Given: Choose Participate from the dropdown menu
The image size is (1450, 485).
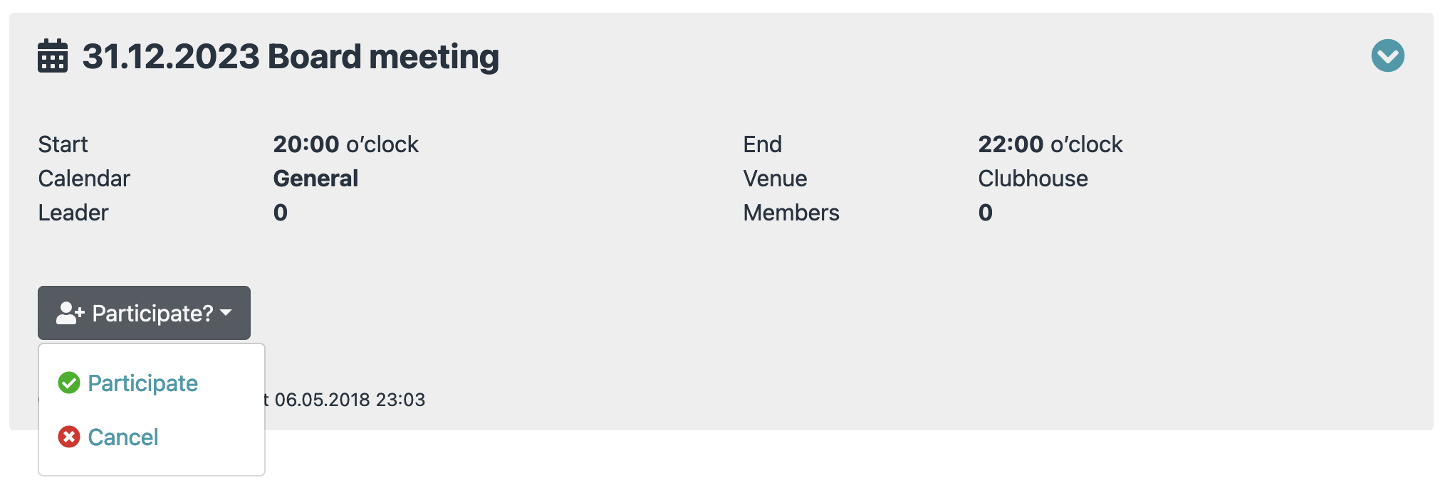Looking at the screenshot, I should pos(142,383).
